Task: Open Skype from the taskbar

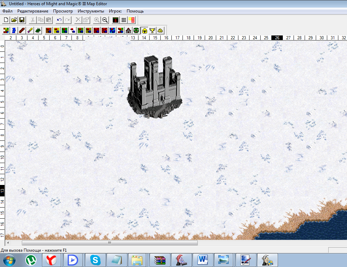Action: pos(95,260)
